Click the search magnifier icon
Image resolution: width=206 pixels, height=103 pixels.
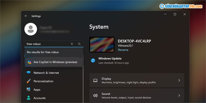[x=79, y=44]
